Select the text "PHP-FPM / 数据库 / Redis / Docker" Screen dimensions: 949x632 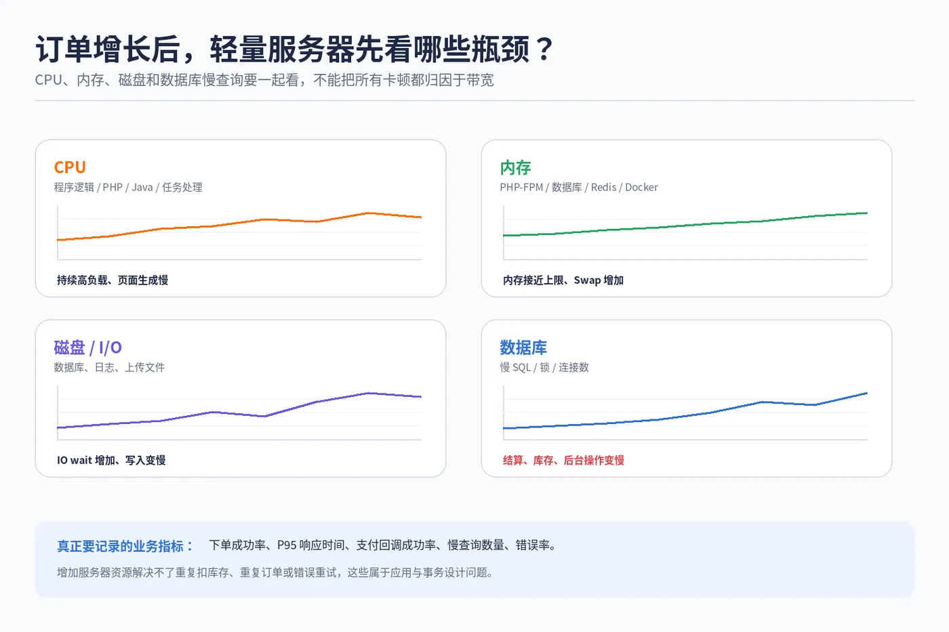[x=579, y=188]
